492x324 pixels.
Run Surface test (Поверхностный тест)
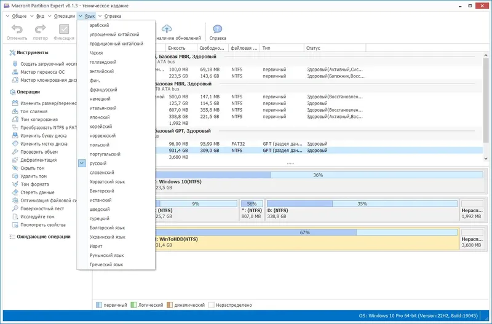point(46,208)
